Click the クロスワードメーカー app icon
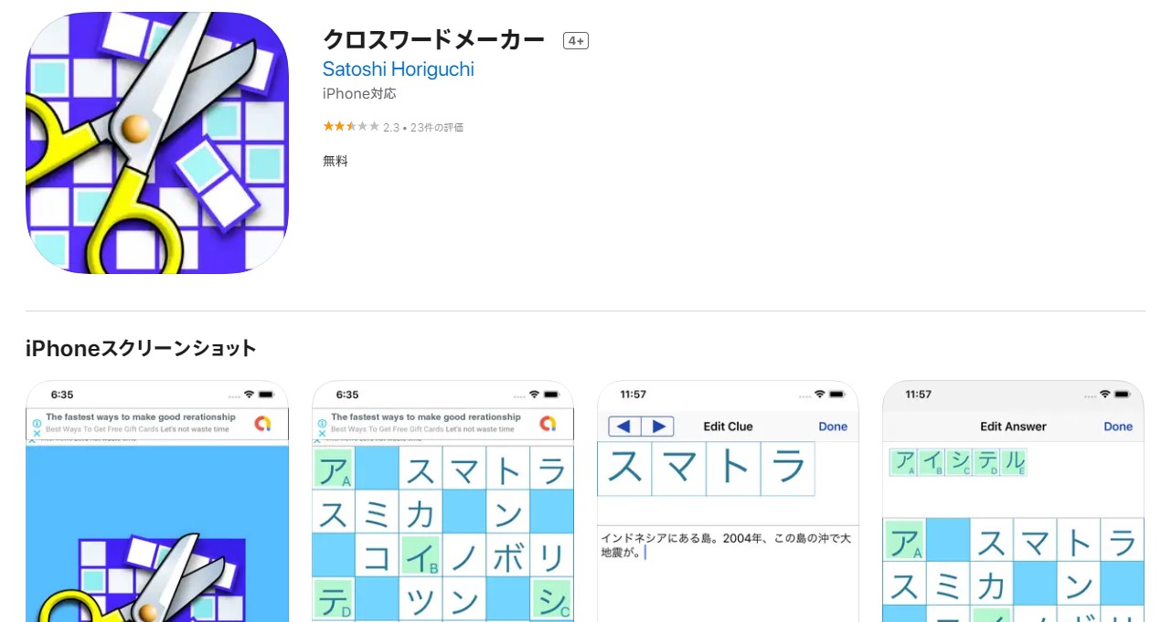The image size is (1172, 622). [157, 142]
